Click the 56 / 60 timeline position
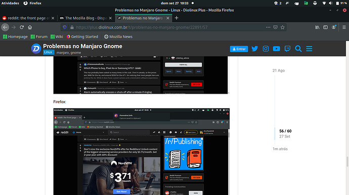This screenshot has width=349, height=195. coord(285,131)
